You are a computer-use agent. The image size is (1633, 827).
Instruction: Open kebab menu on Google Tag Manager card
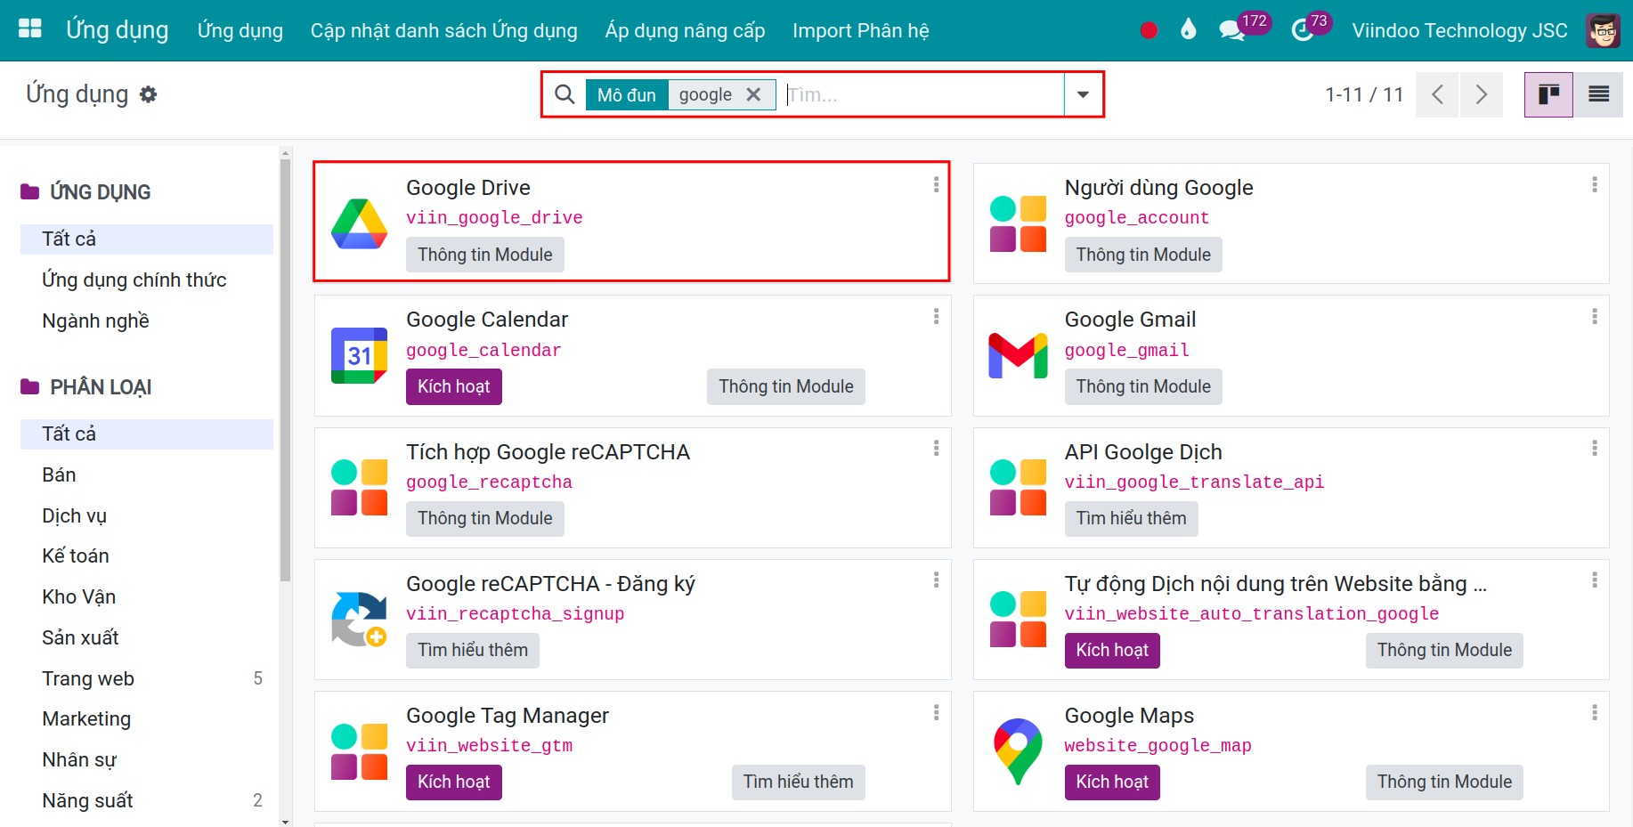click(x=936, y=712)
